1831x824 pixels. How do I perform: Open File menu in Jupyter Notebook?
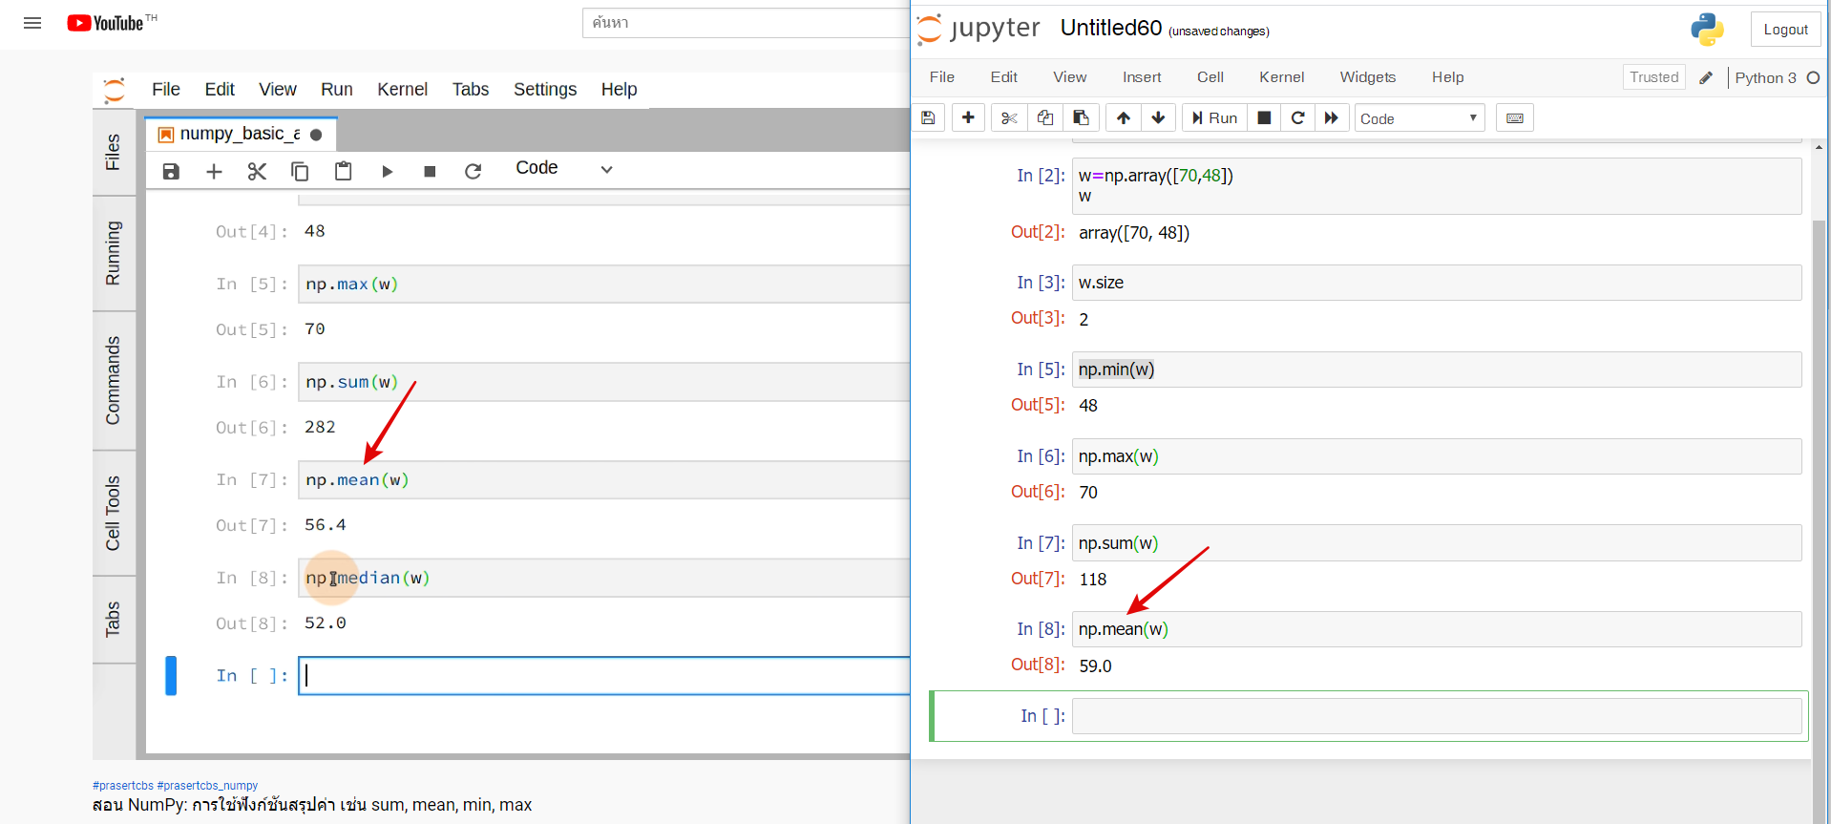pyautogui.click(x=942, y=77)
